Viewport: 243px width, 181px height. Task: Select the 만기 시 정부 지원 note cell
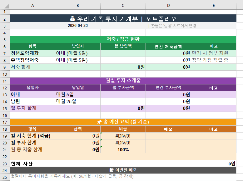point(214,53)
